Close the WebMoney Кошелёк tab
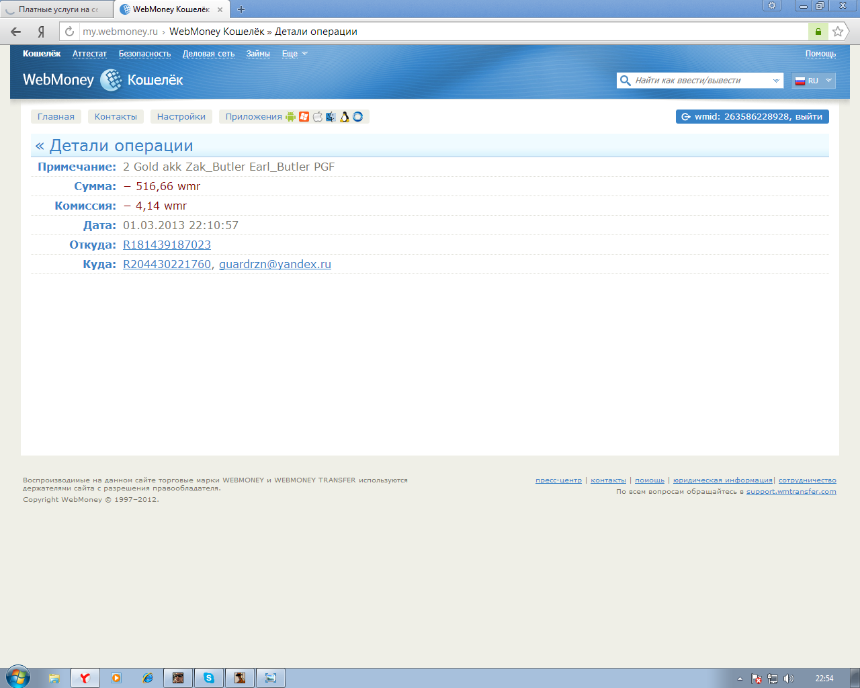Screen dimensions: 860x688 click(220, 9)
